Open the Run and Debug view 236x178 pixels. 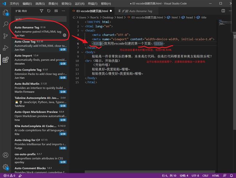pyautogui.click(x=5, y=48)
